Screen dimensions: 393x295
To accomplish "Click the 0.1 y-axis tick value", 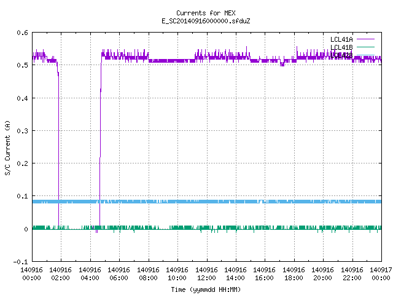I will (22, 196).
